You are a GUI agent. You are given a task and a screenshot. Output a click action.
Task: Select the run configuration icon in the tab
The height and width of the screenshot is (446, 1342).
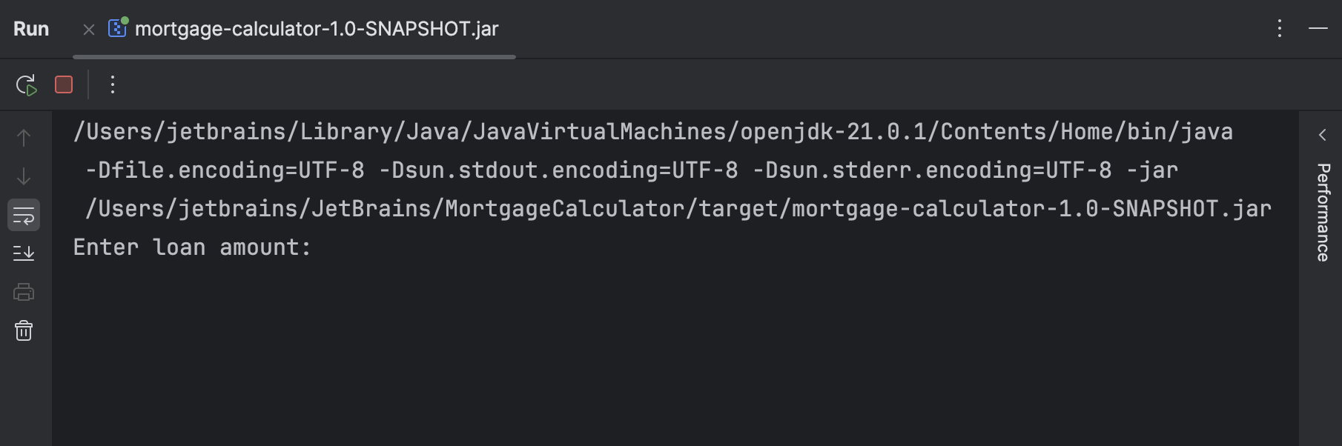pos(116,29)
